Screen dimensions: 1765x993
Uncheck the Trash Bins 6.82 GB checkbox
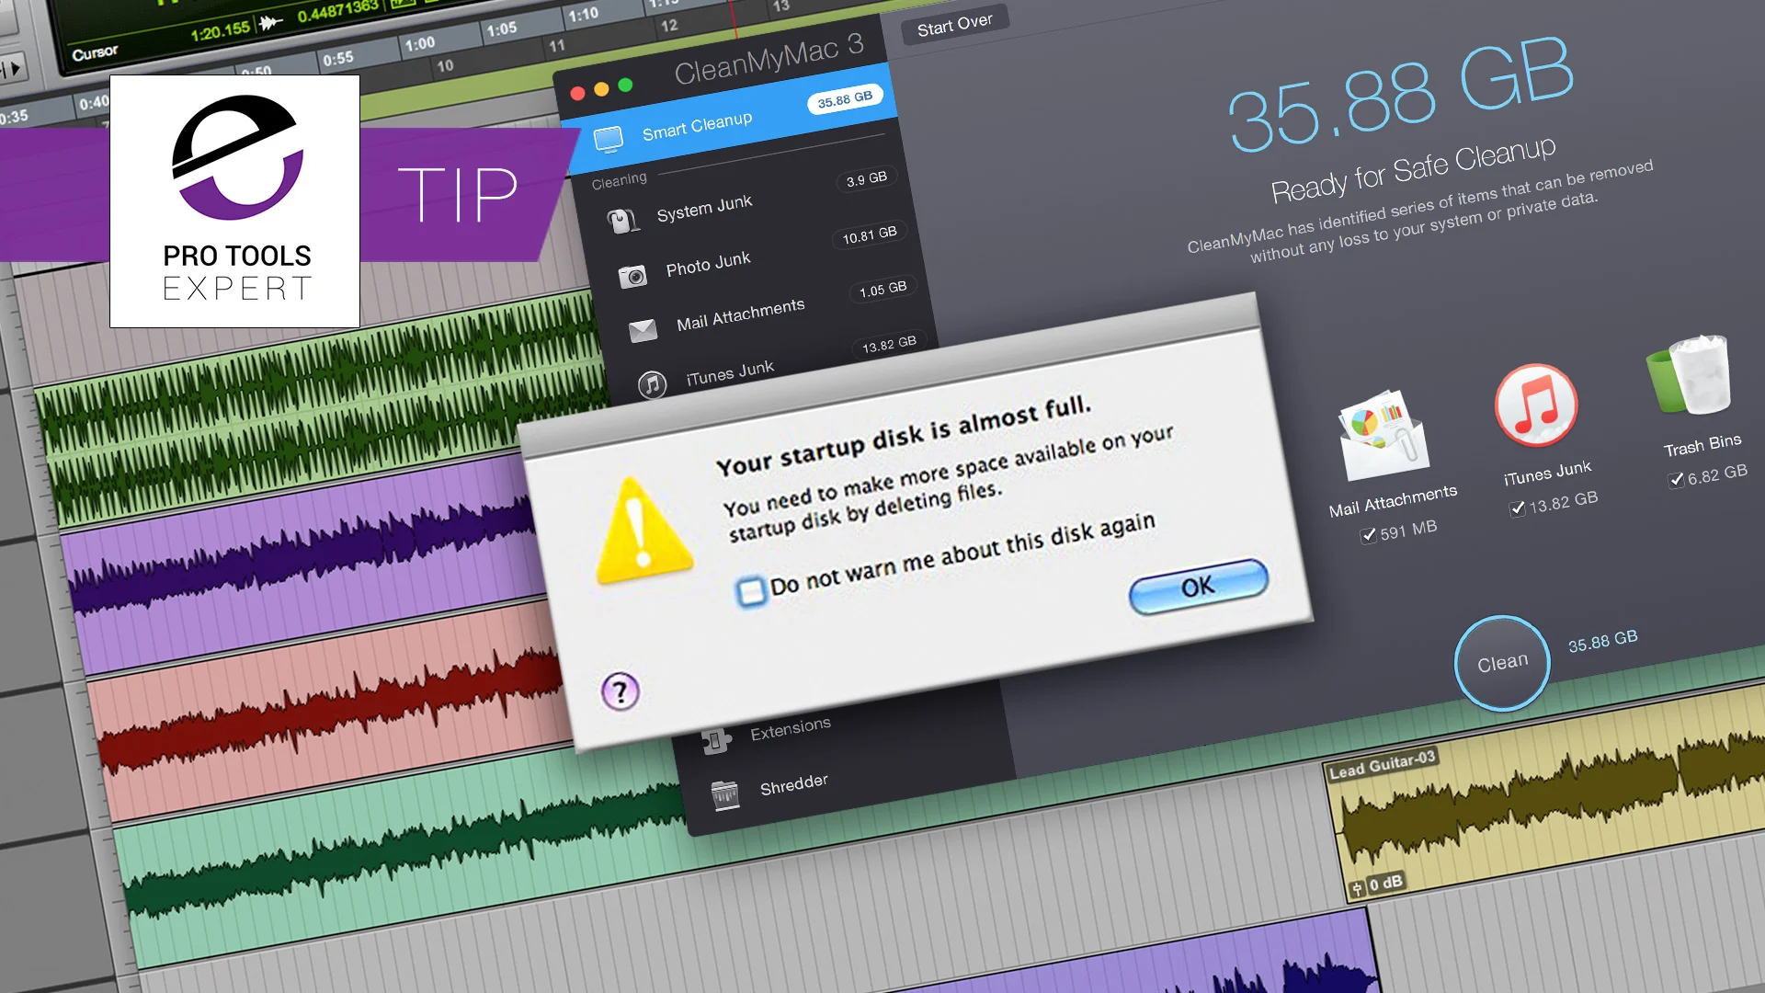(1676, 479)
